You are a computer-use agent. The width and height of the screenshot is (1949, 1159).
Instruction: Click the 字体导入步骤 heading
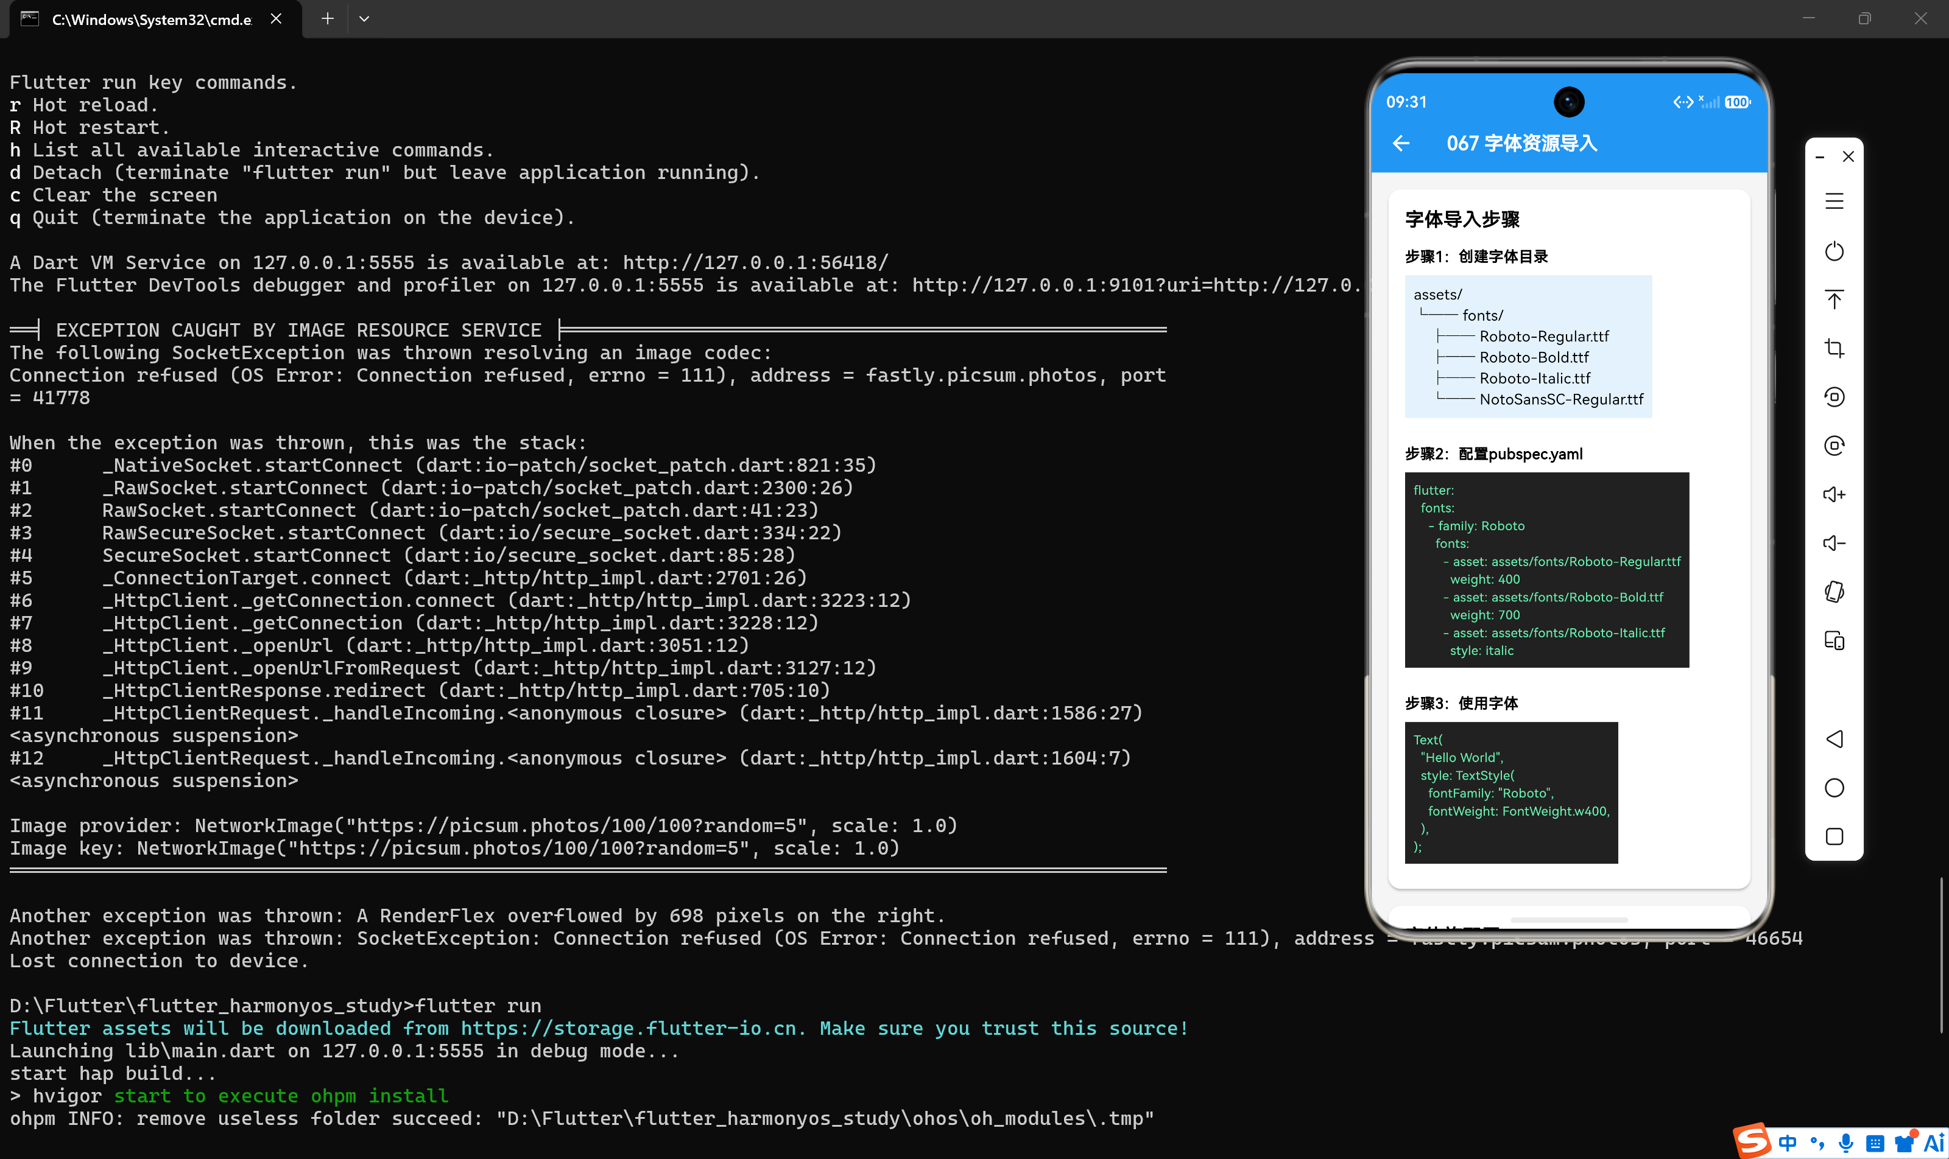pos(1462,220)
